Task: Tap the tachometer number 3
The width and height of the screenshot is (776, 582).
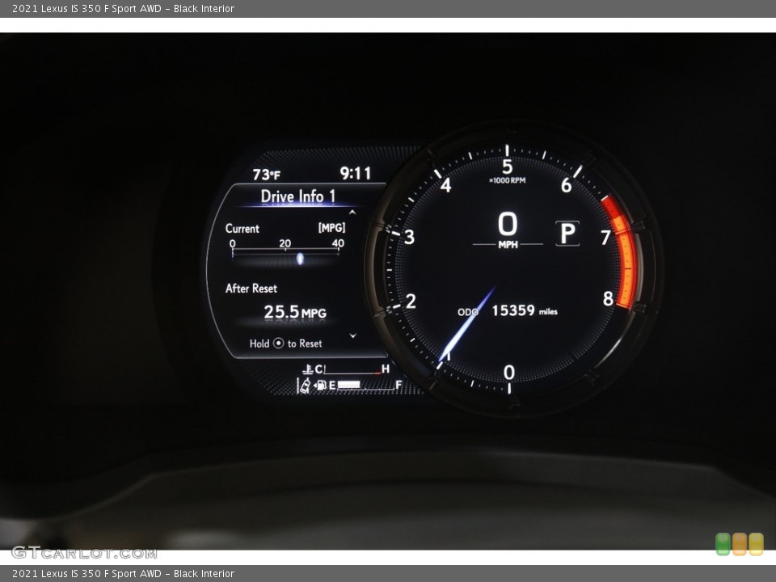Action: click(409, 237)
